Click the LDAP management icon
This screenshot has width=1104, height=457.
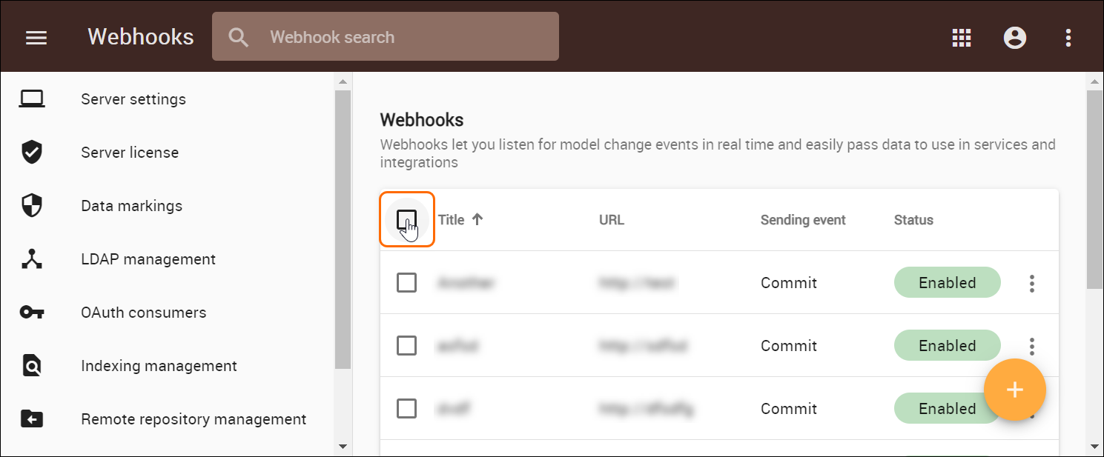(32, 259)
